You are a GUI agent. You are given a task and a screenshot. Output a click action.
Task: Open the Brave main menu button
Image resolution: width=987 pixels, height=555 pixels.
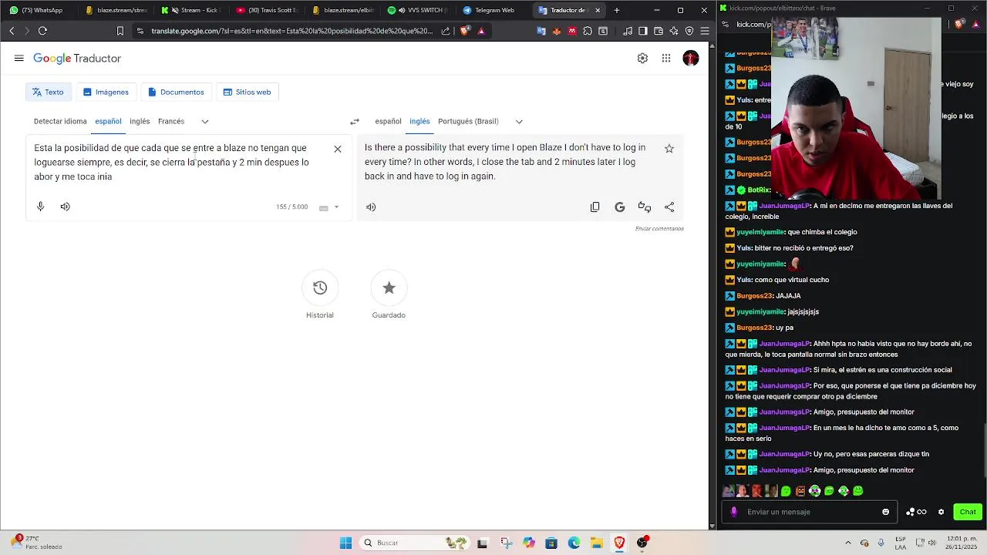coord(704,31)
